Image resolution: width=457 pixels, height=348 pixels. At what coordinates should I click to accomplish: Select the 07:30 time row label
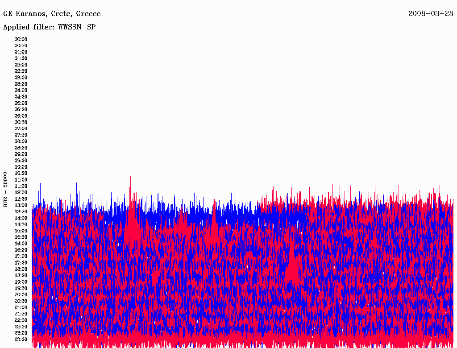tap(21, 135)
